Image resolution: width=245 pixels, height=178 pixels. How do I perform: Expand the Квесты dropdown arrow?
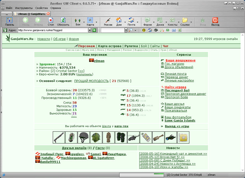click(179, 22)
